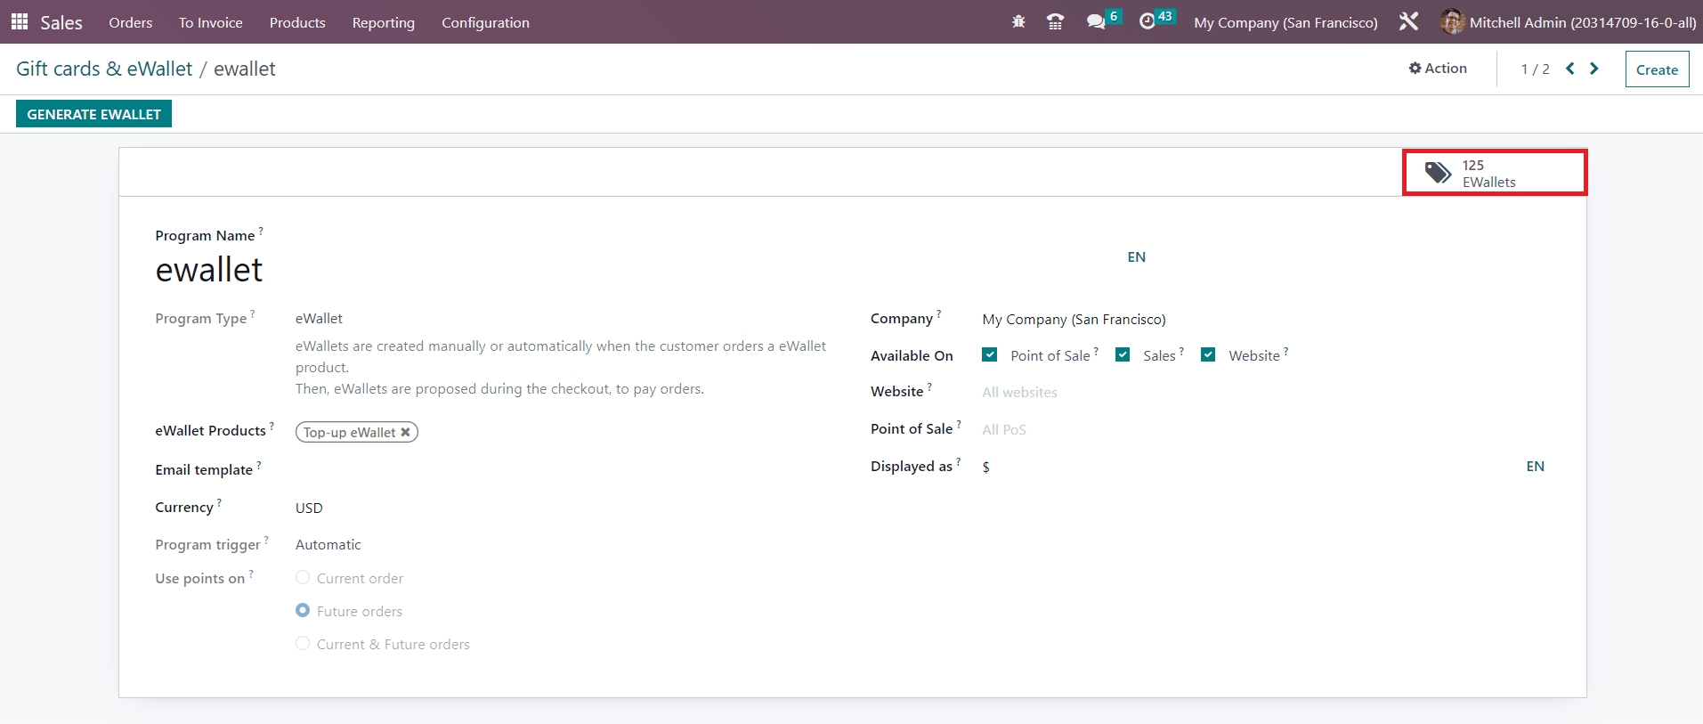Viewport: 1703px width, 724px height.
Task: Uncheck the Point of Sale checkbox
Action: [989, 355]
